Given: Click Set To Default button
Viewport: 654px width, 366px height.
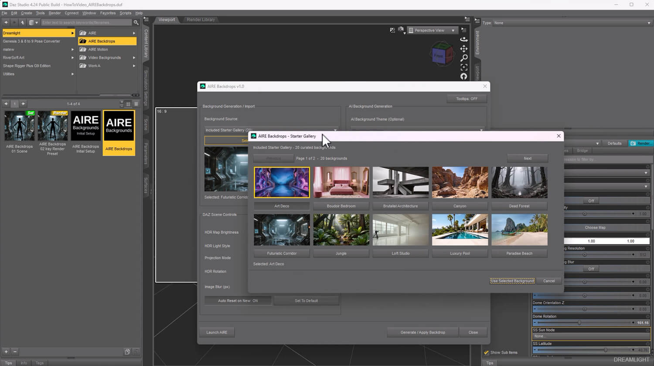Looking at the screenshot, I should coord(306,301).
